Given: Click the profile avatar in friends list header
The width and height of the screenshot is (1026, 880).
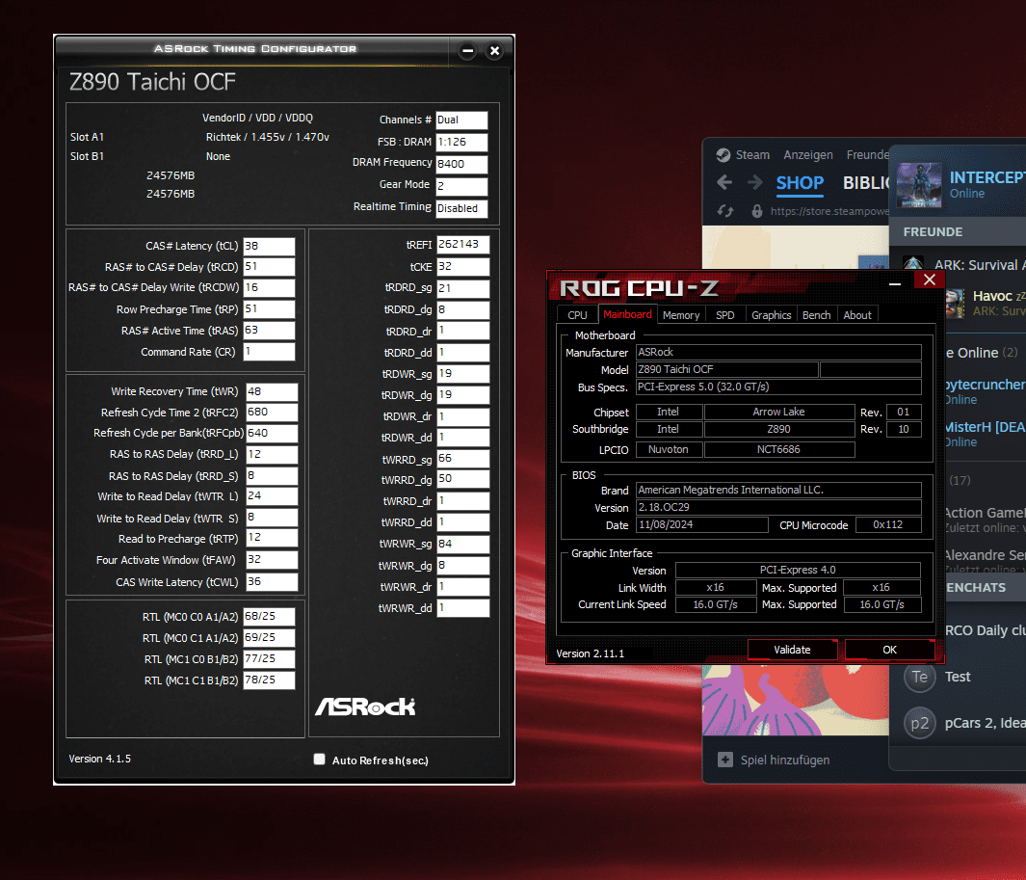Looking at the screenshot, I should 919,185.
